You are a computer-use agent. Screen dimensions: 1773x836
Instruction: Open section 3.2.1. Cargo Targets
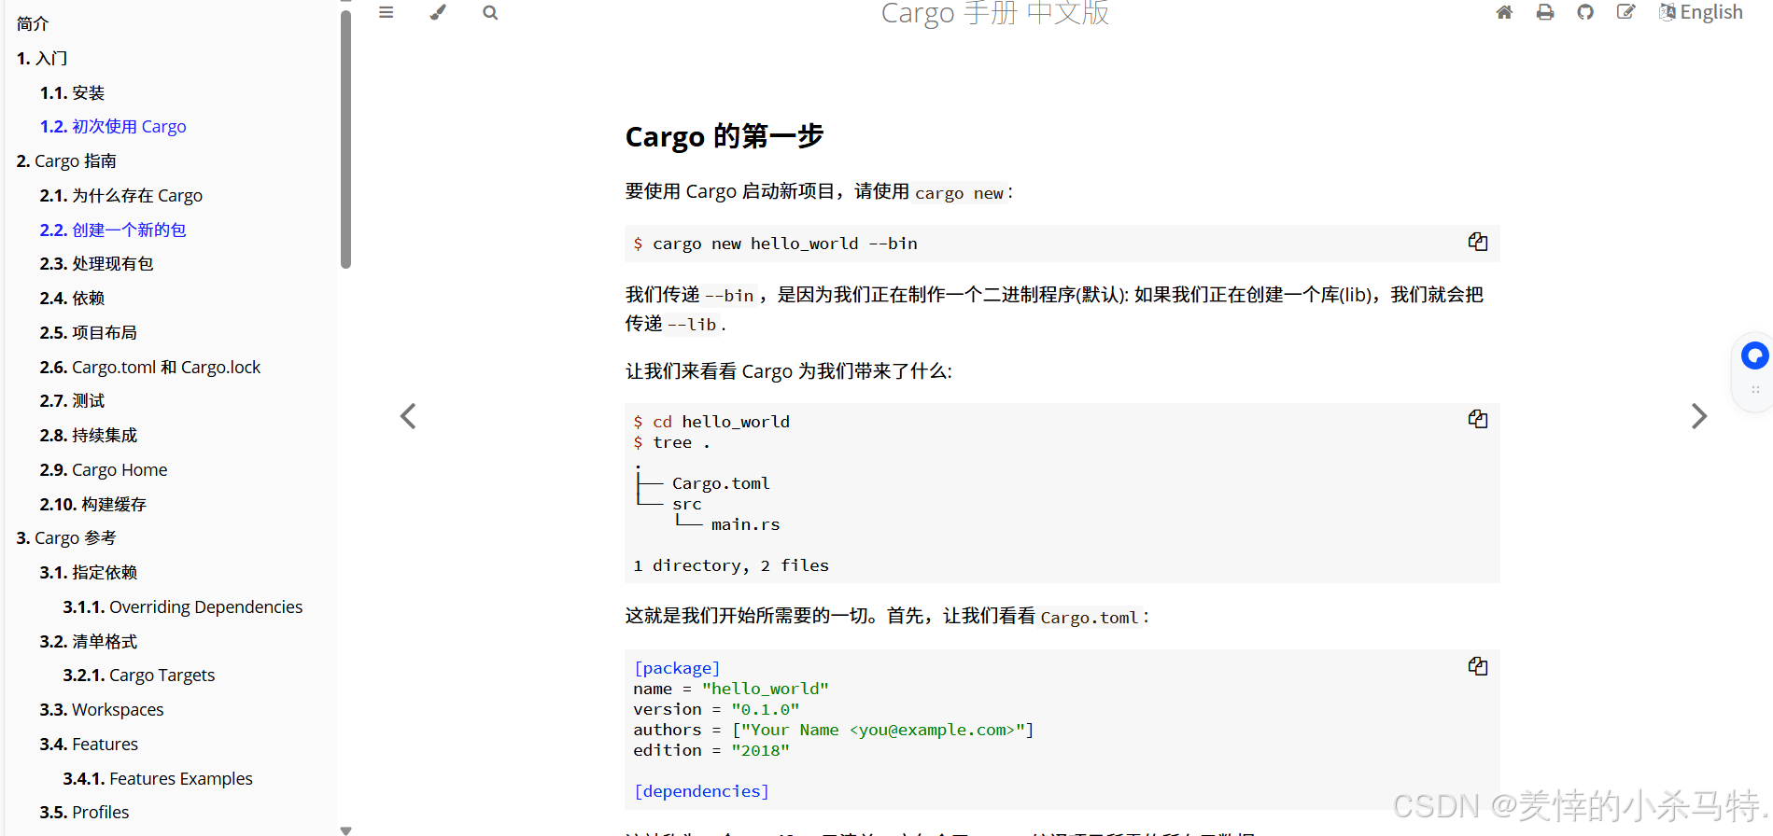click(x=139, y=675)
